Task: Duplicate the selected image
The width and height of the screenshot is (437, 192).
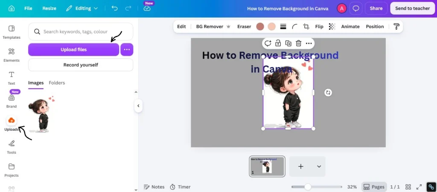Action: click(288, 43)
